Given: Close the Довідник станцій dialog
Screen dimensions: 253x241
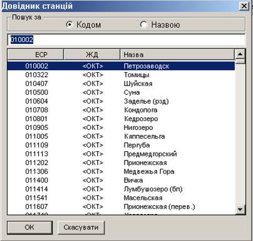Looking at the screenshot, I should 244,6.
